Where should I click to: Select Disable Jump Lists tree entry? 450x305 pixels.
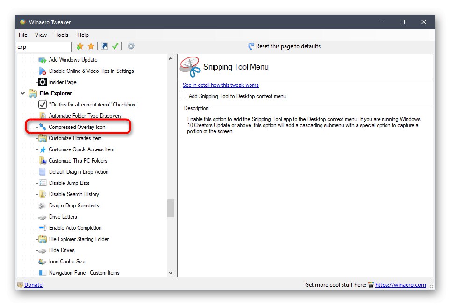(69, 183)
